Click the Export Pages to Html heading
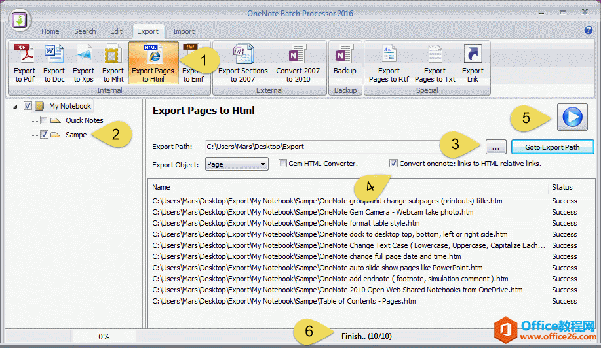This screenshot has height=348, width=601. coord(204,110)
